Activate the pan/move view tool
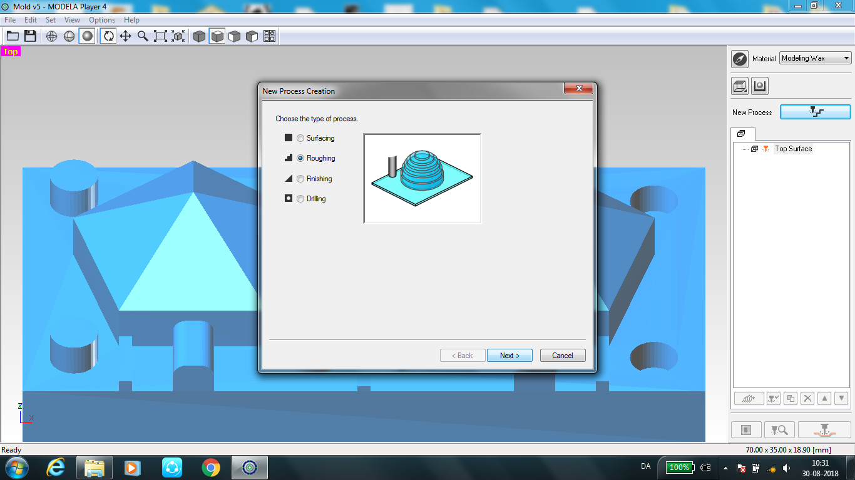855x480 pixels. pyautogui.click(x=125, y=36)
